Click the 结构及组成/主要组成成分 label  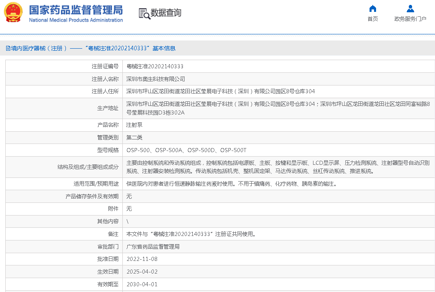(x=88, y=167)
